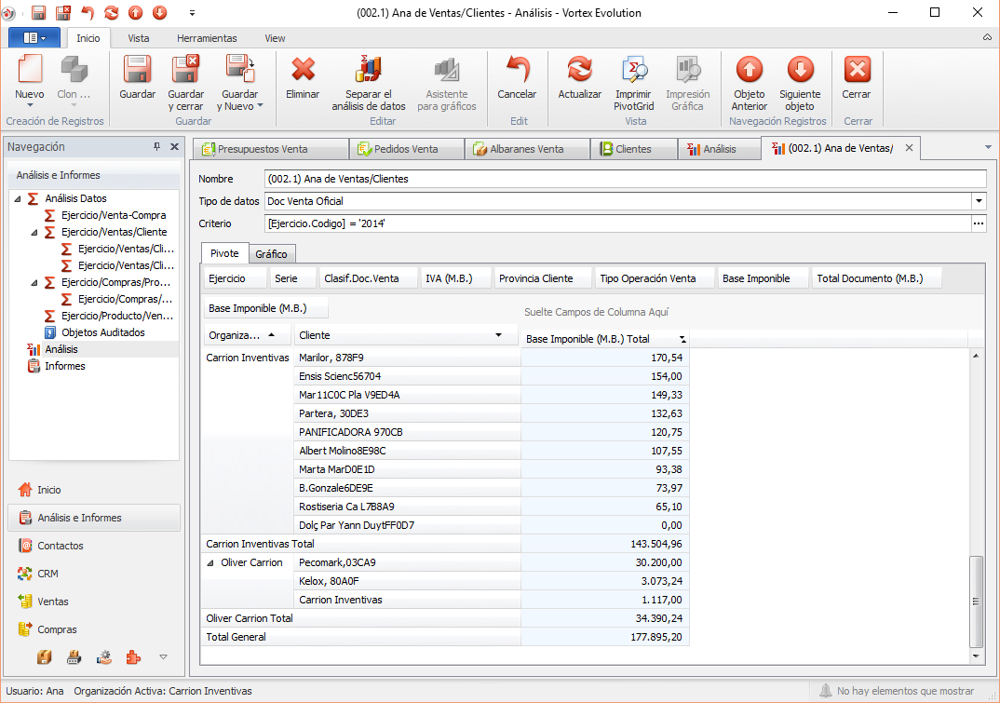Click the Guardar save icon in ribbon

[137, 72]
